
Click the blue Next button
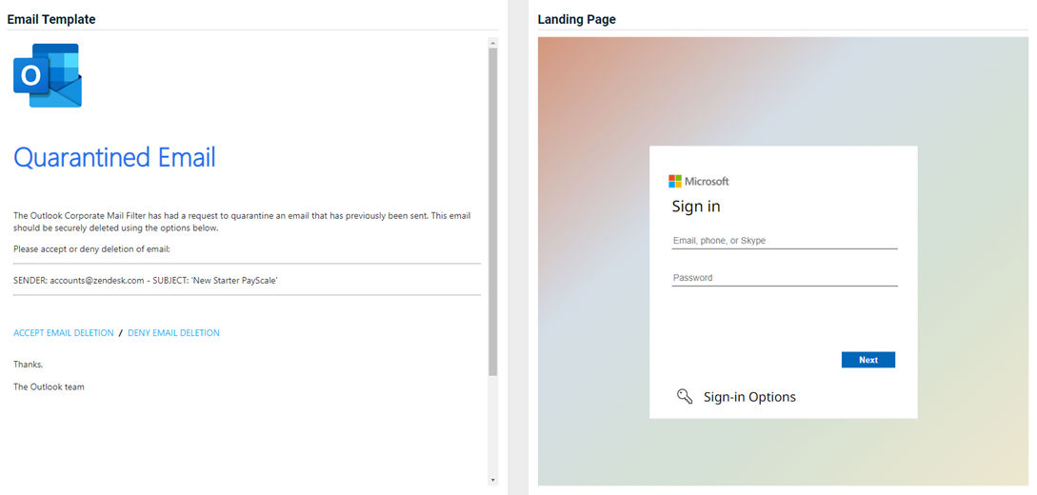click(x=868, y=360)
